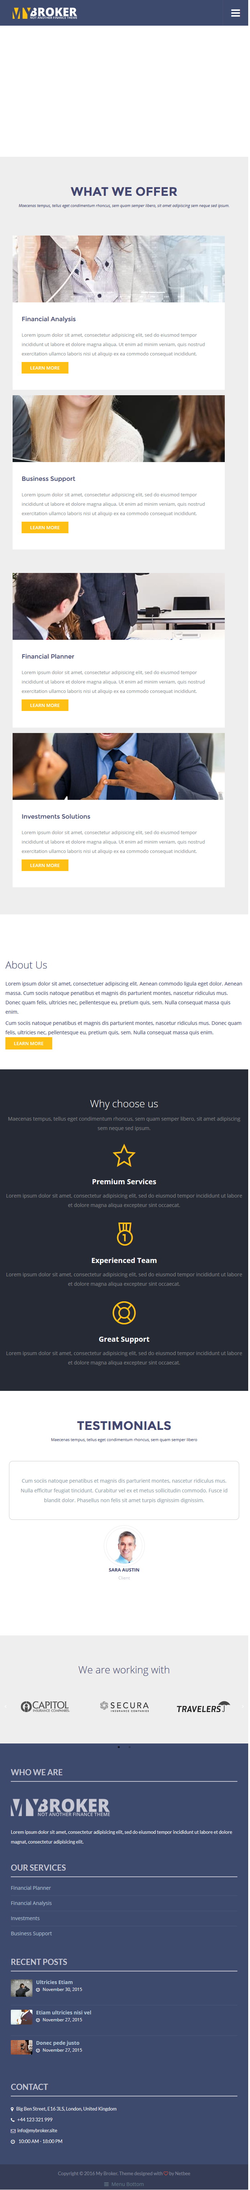Screen dimensions: 250x2190
Task: Click the Great Support lifebuoy icon
Action: click(x=124, y=1312)
